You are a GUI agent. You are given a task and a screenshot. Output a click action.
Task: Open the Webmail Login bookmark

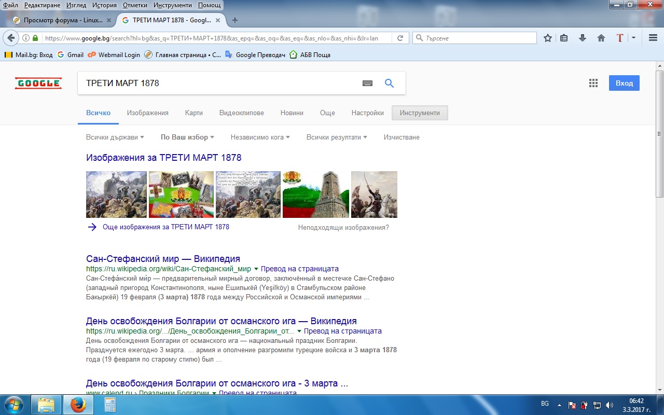114,54
